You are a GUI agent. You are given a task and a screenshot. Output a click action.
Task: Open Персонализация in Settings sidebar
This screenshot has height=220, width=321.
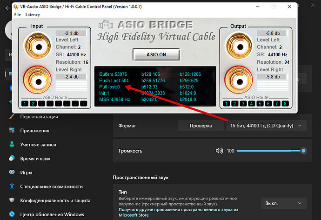(x=39, y=117)
